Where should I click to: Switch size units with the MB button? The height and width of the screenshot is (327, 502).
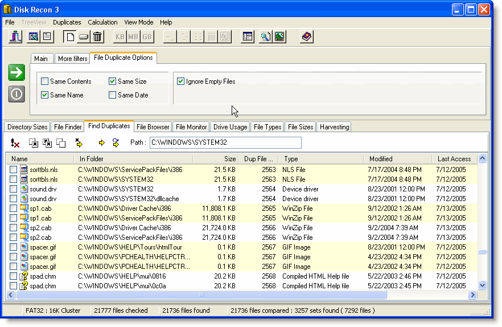(x=134, y=36)
